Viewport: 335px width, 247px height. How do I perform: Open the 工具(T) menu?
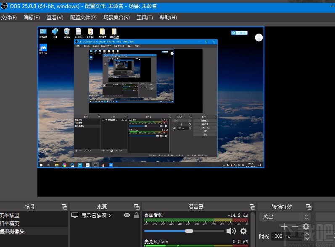coord(145,18)
